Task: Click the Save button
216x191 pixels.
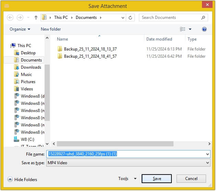Action: (x=157, y=179)
